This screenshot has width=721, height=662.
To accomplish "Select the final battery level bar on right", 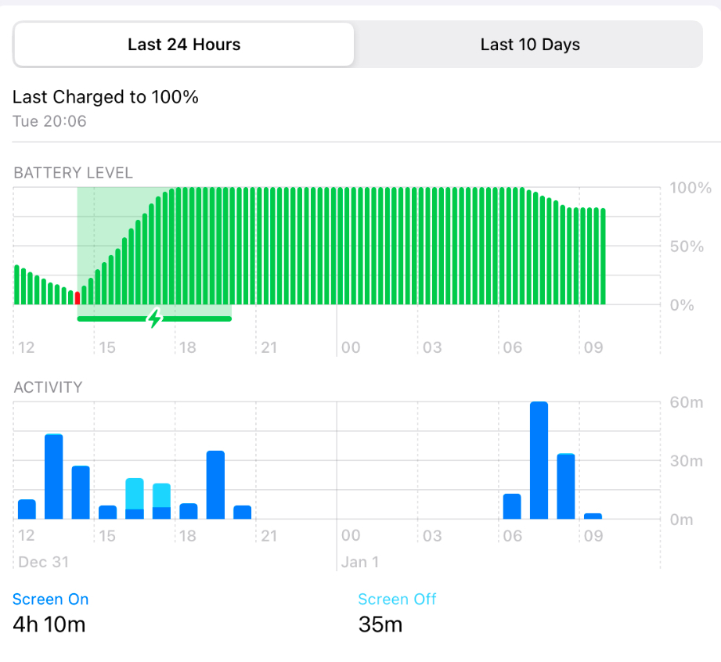I will (x=604, y=257).
